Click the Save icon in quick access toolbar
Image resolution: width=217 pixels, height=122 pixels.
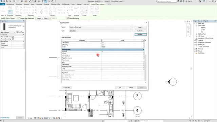pos(7,1)
